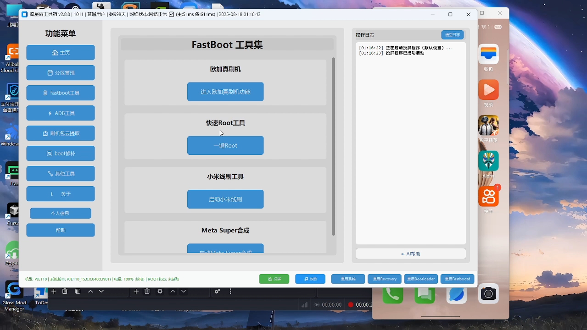Click the FastBoot tools vertical scrollbar

point(333,146)
